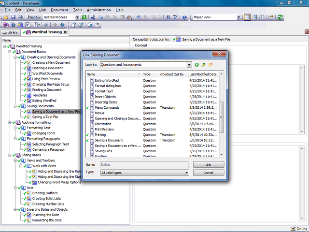Open the Document menu
This screenshot has height=232, width=309.
coord(59,10)
